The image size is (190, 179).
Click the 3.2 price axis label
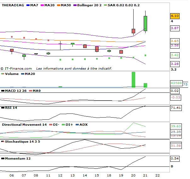(x=174, y=70)
